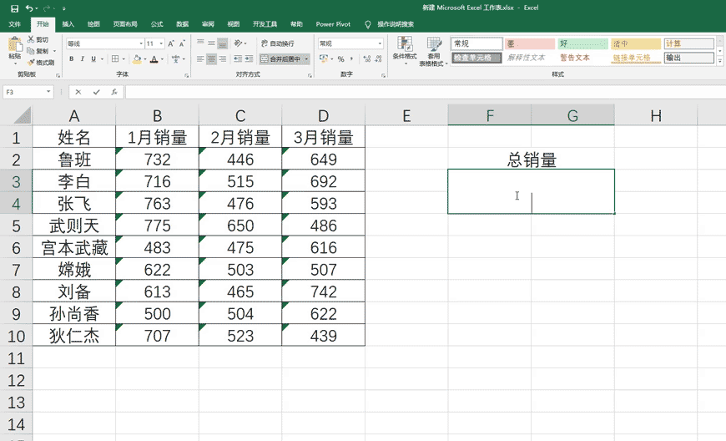726x441 pixels.
Task: Select the 好 good cell style
Action: coord(582,43)
